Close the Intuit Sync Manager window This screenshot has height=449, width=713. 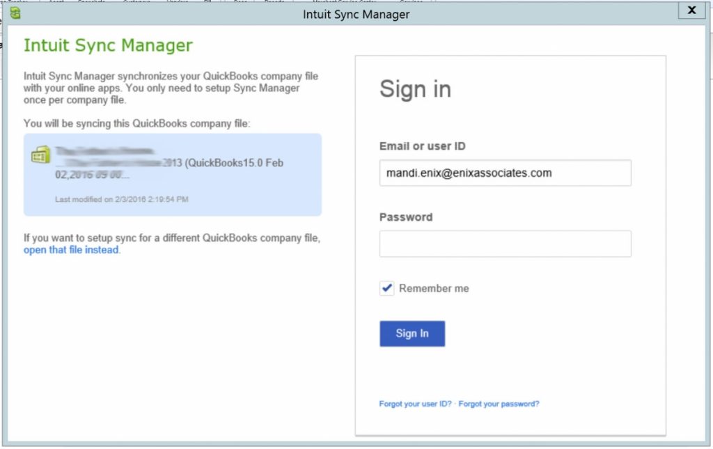tap(691, 10)
